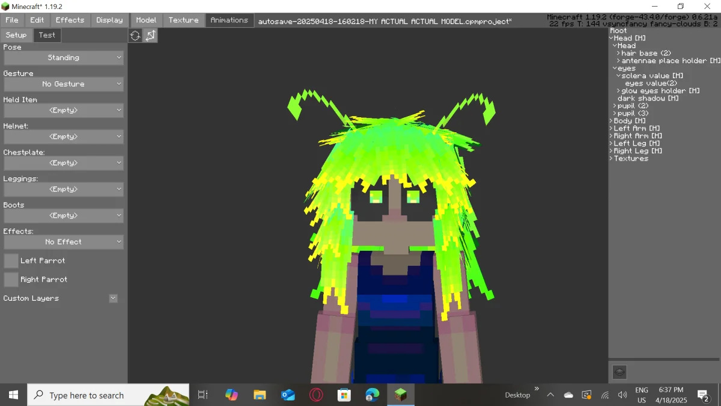721x406 pixels.
Task: Toggle the Left Parrot checkbox
Action: tap(11, 260)
